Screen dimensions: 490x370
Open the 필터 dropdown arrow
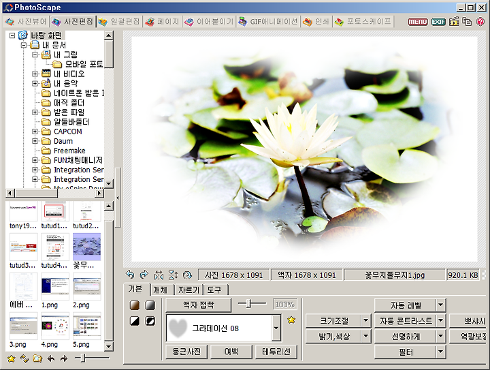tap(440, 352)
